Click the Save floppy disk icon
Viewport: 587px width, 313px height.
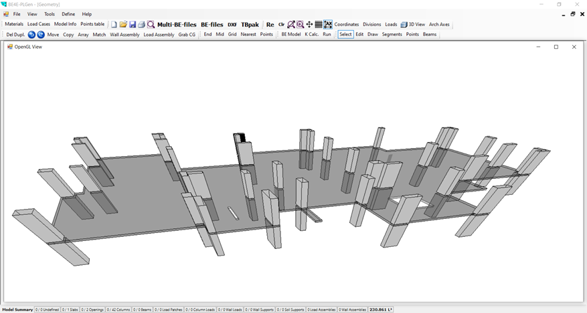coord(133,25)
